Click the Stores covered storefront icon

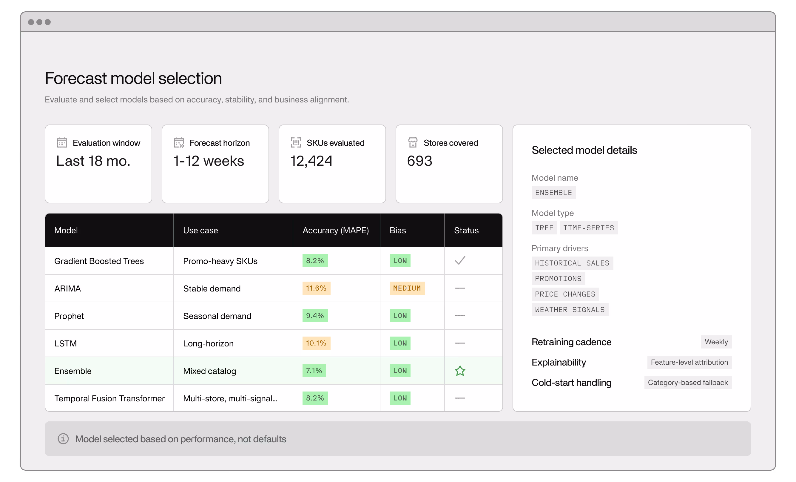(413, 142)
